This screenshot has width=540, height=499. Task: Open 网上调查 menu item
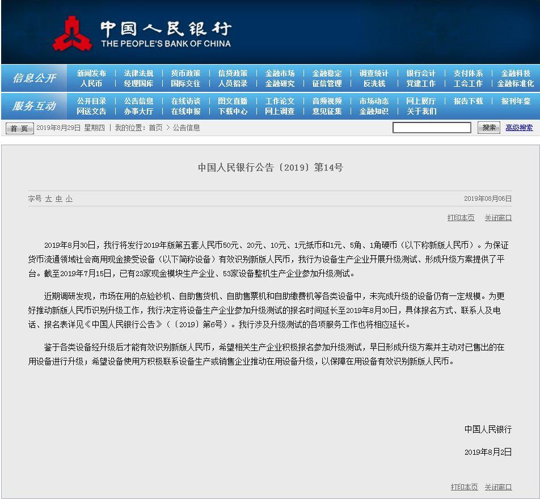(x=280, y=112)
